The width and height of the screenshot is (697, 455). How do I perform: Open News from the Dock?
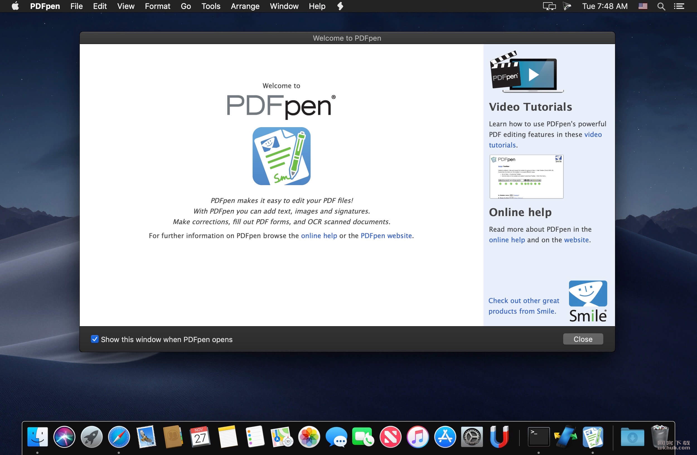point(390,437)
